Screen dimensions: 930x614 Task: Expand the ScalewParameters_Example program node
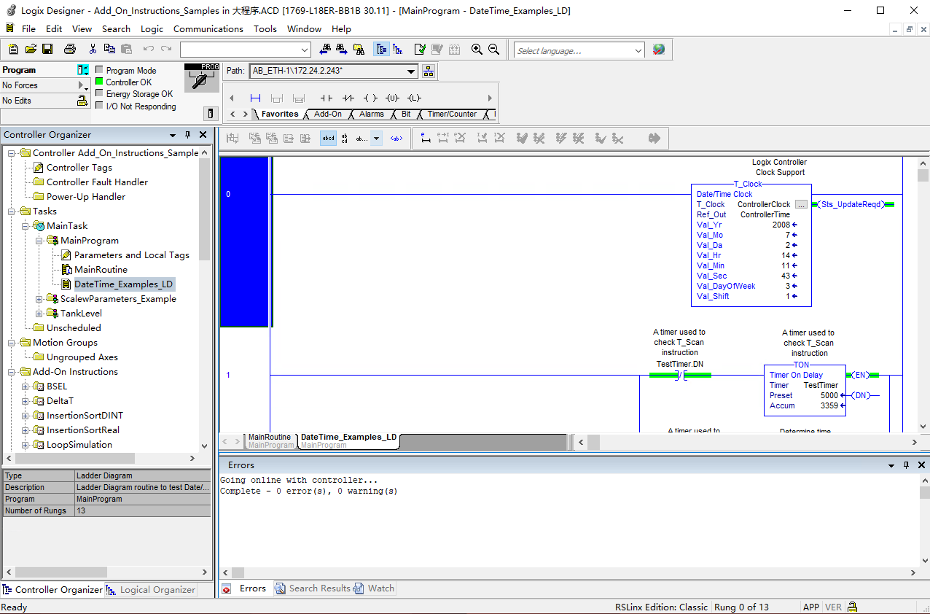(40, 299)
